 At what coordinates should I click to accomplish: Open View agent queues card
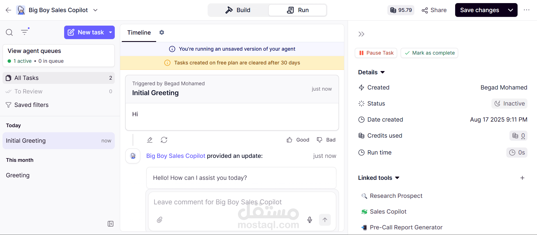point(59,56)
